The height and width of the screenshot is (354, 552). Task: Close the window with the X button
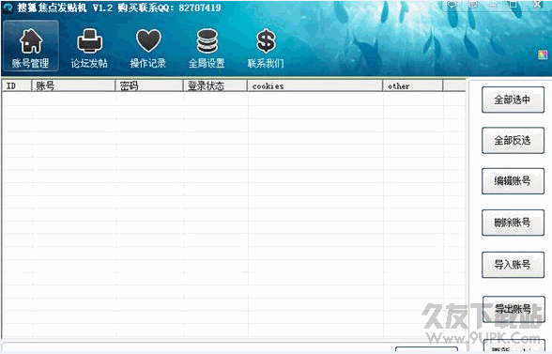pyautogui.click(x=538, y=5)
